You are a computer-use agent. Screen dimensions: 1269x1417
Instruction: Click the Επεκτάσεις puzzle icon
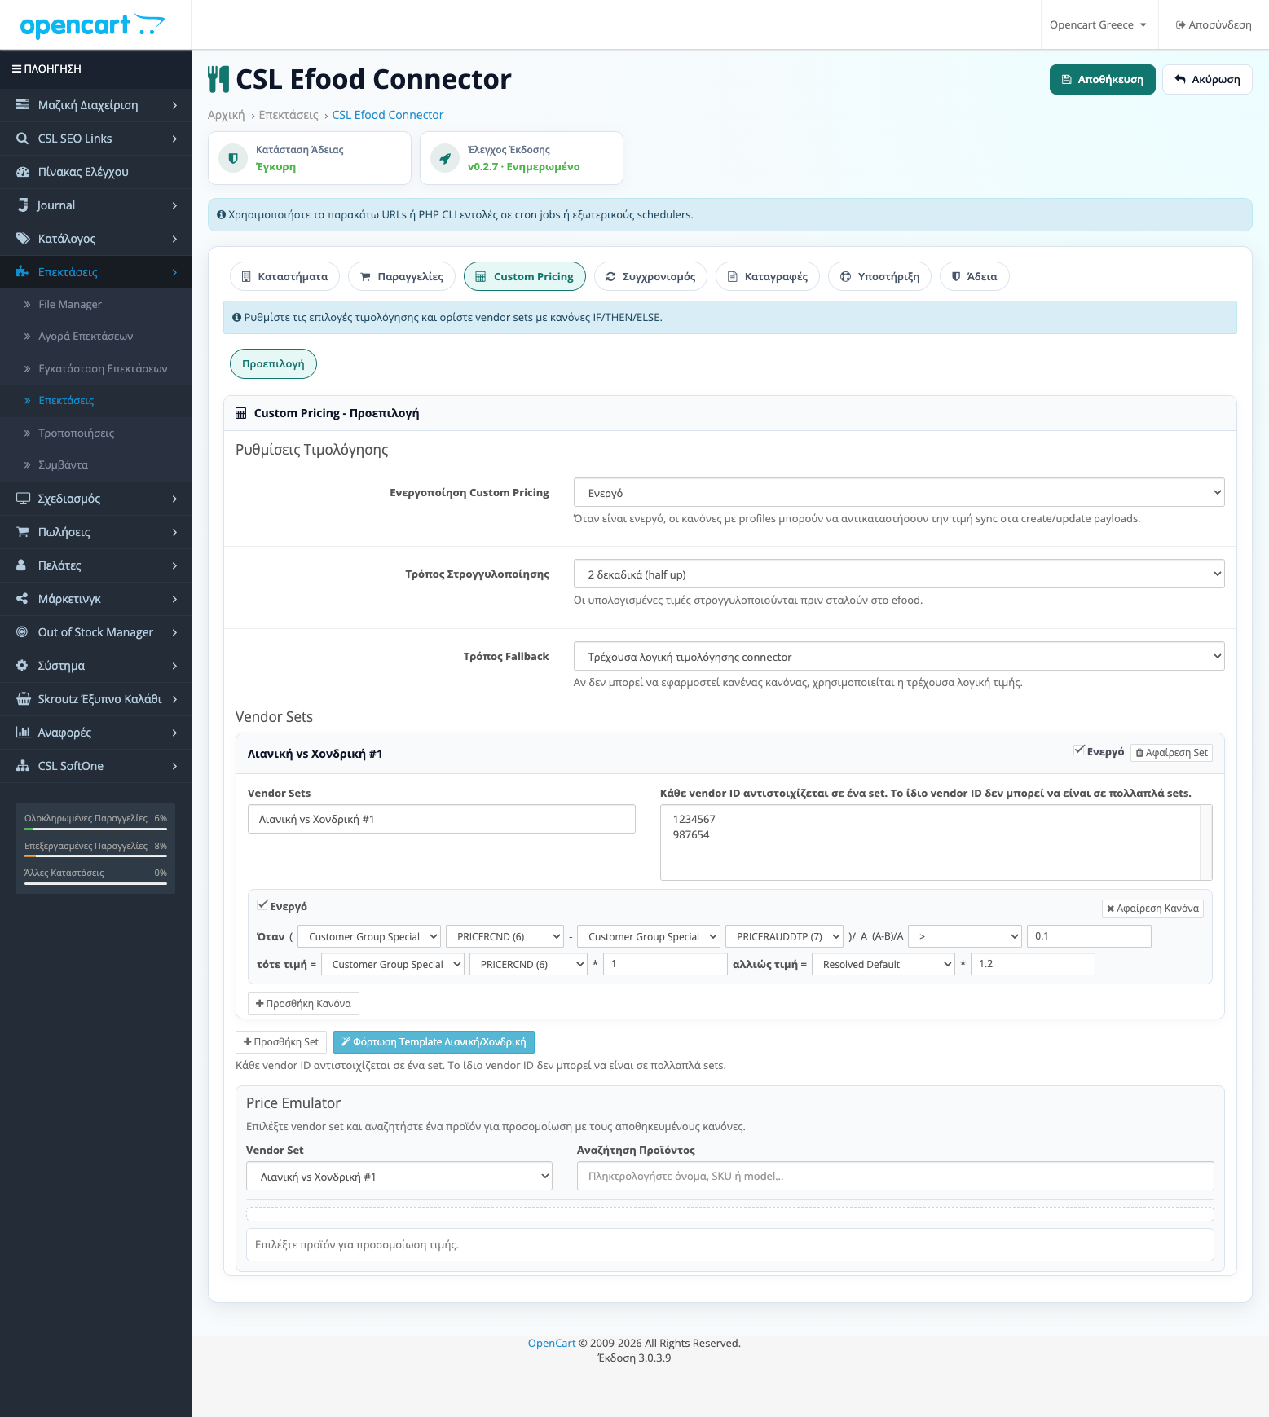(x=23, y=272)
